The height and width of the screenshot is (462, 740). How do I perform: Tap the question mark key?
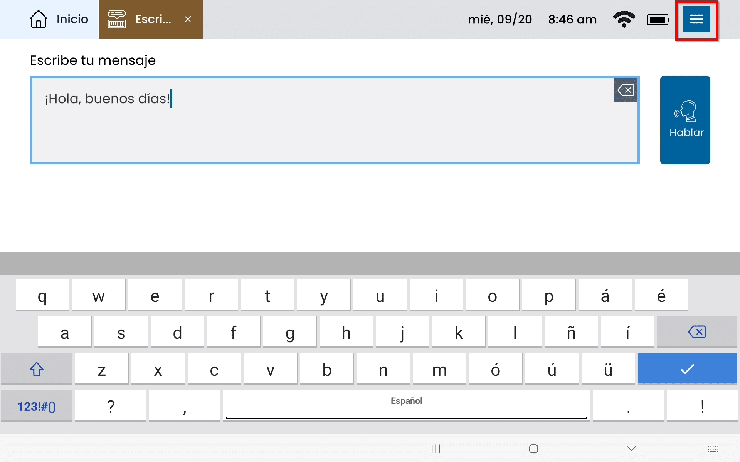111,406
